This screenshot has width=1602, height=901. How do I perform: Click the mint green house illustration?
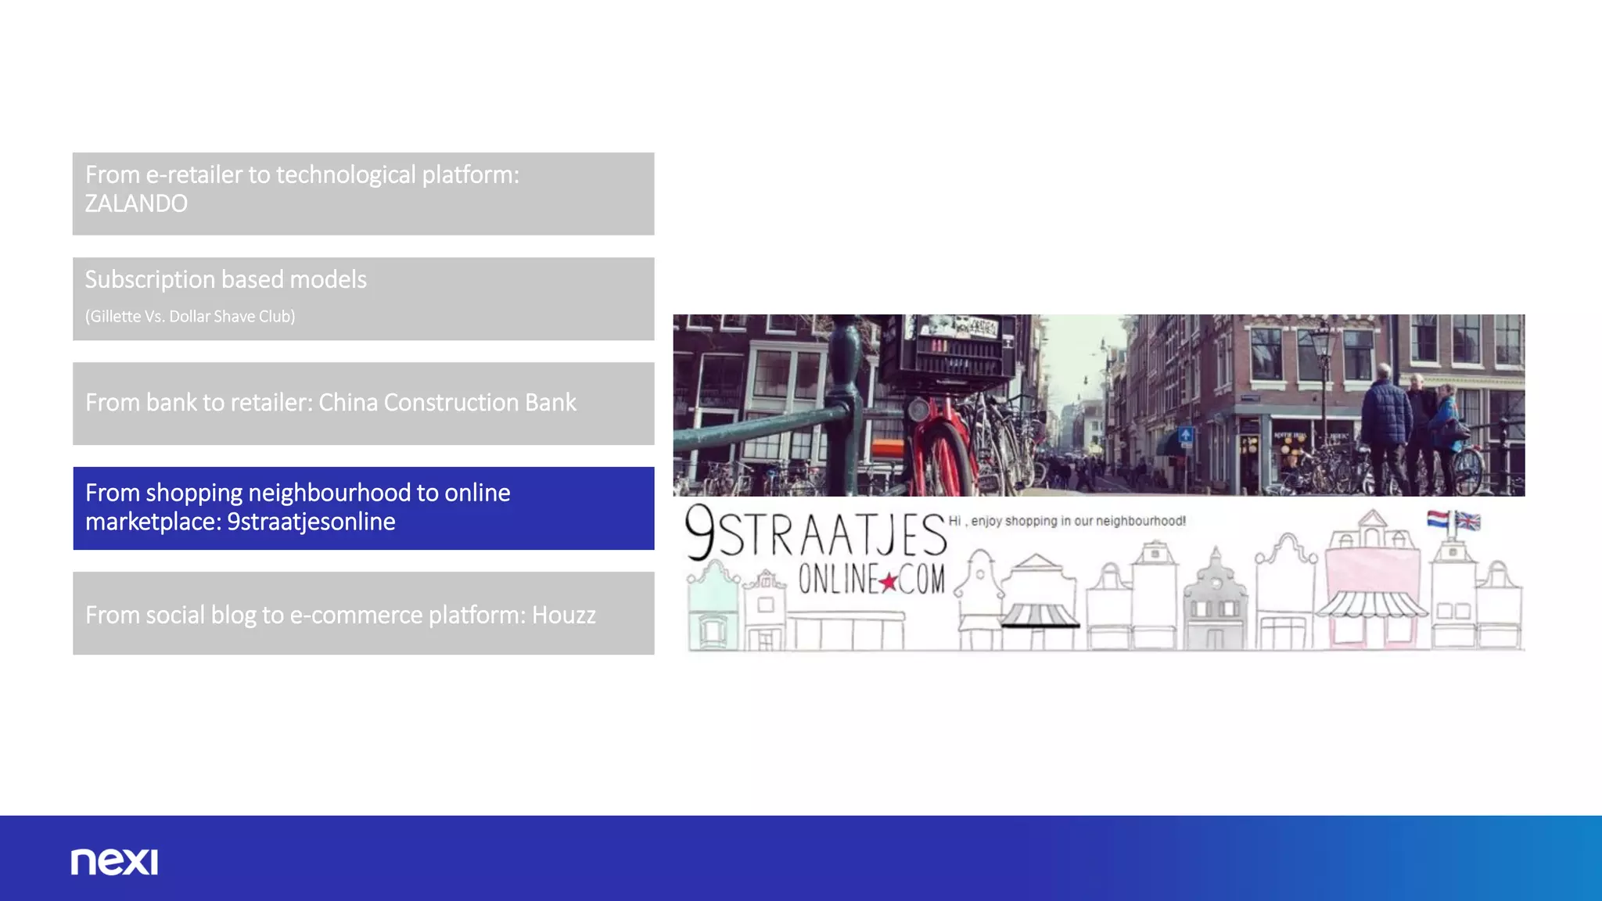coord(713,610)
